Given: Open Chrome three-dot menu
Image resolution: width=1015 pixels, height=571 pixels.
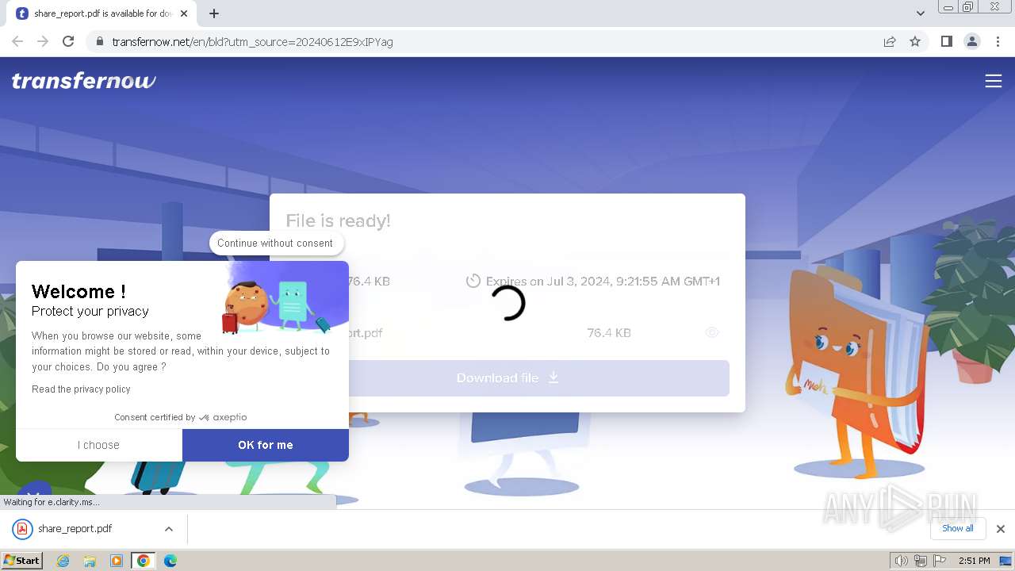Looking at the screenshot, I should point(998,41).
